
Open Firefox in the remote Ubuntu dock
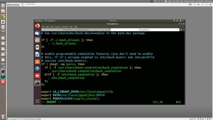click(x=37, y=26)
